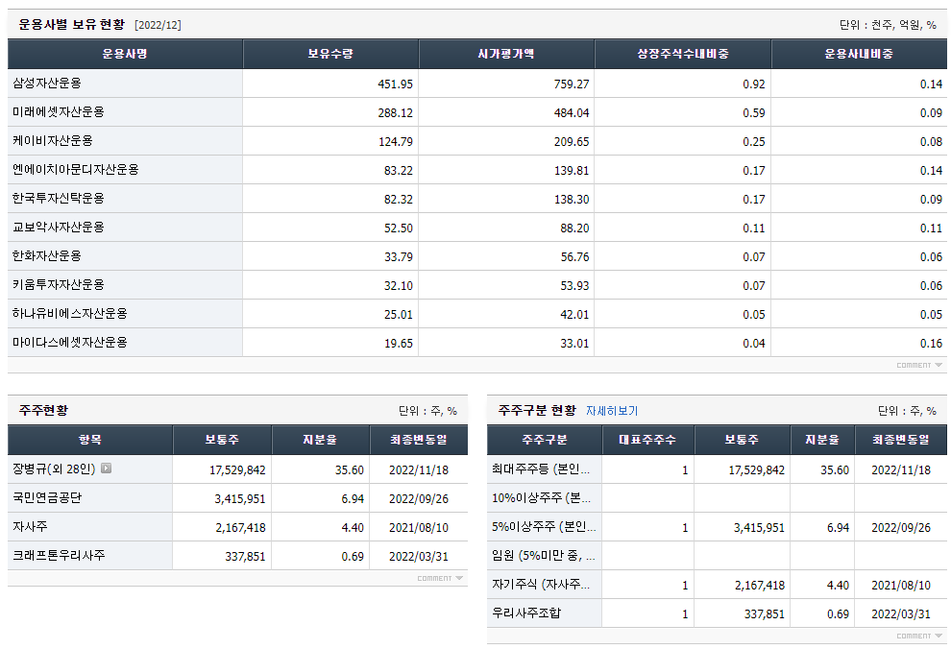This screenshot has height=649, width=951.
Task: Expand the comment dropdown under 주주현황 table
Action: tap(440, 578)
